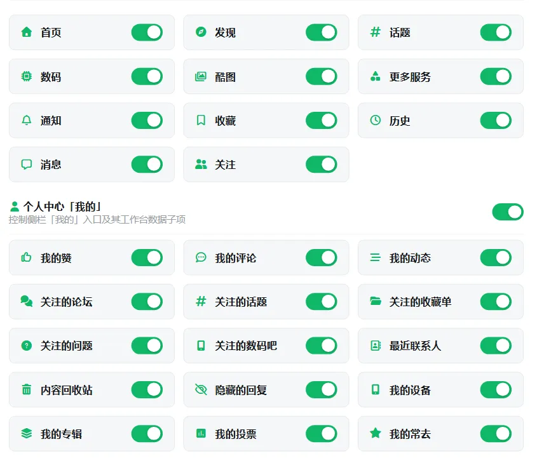Click the 个人中心「我的」 section heading

(x=62, y=206)
